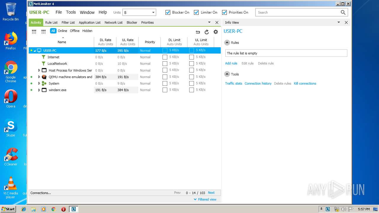Viewport: 379px width, 213px height.
Task: Expand the Host Process for Windows tree node
Action: pyautogui.click(x=39, y=70)
